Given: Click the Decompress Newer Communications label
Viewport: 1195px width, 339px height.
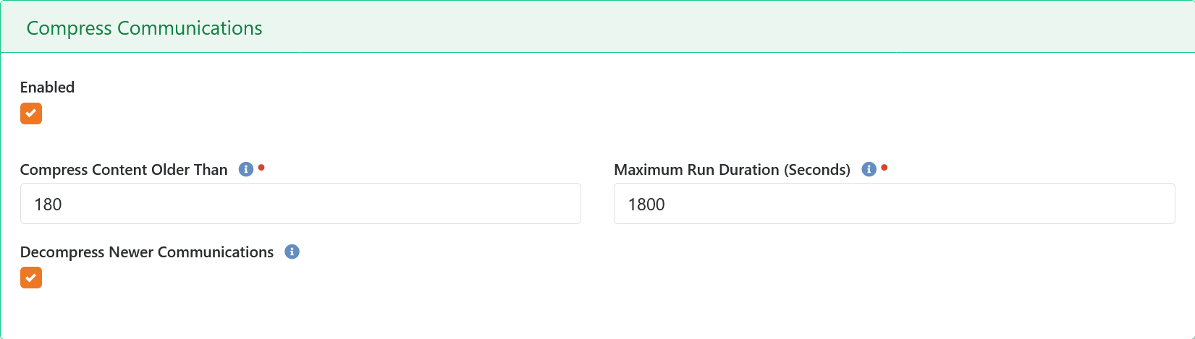Looking at the screenshot, I should pyautogui.click(x=147, y=252).
